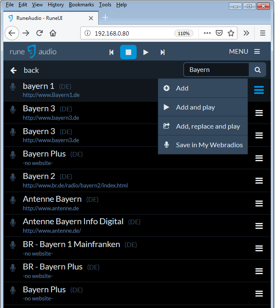
Task: Click microphone icon beside BR - Bayern 1 Mainfranken
Action: [13, 245]
